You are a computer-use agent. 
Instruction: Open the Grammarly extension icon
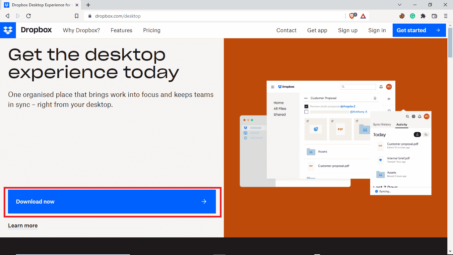point(413,16)
